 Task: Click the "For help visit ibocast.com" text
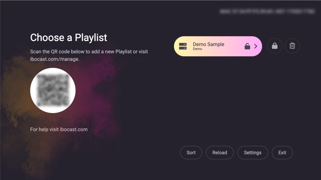(59, 129)
